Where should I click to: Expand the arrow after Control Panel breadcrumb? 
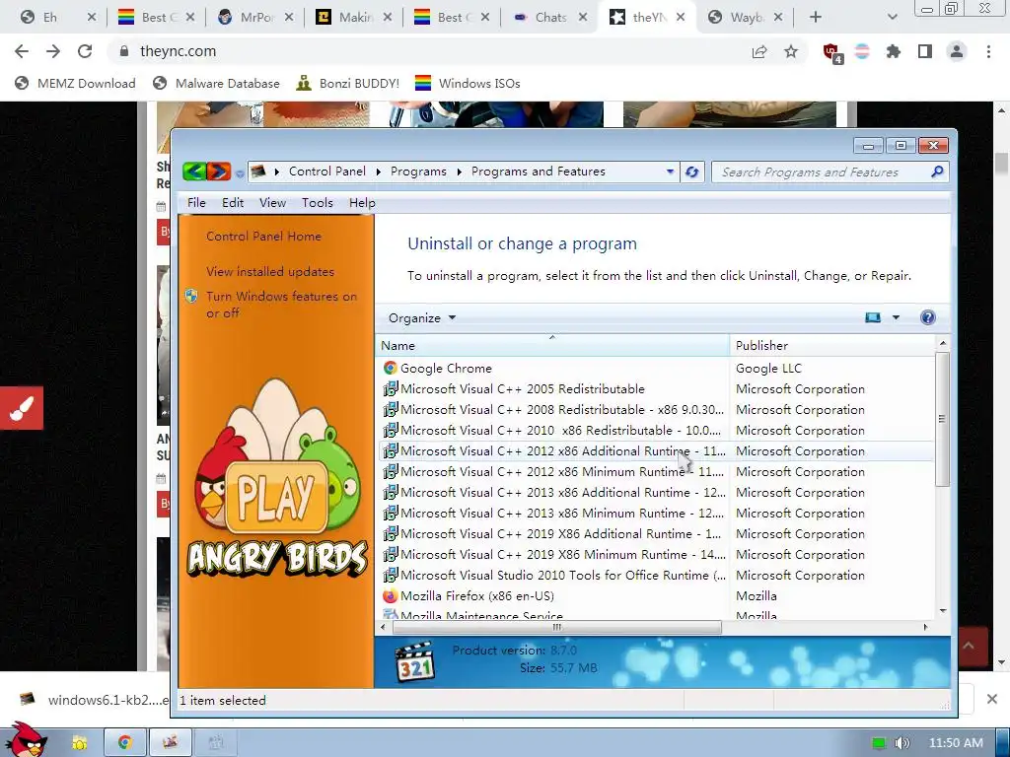click(378, 172)
